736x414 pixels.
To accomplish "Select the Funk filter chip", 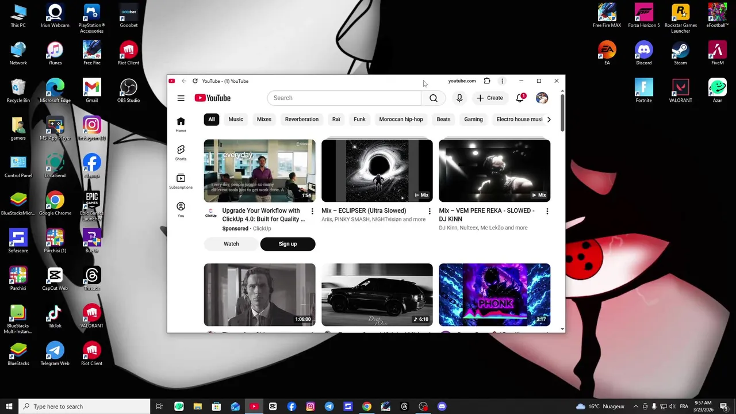I will coord(359,120).
